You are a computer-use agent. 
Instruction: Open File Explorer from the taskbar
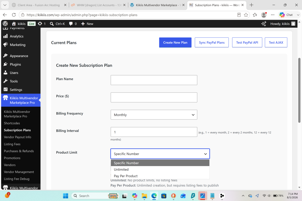144,196
